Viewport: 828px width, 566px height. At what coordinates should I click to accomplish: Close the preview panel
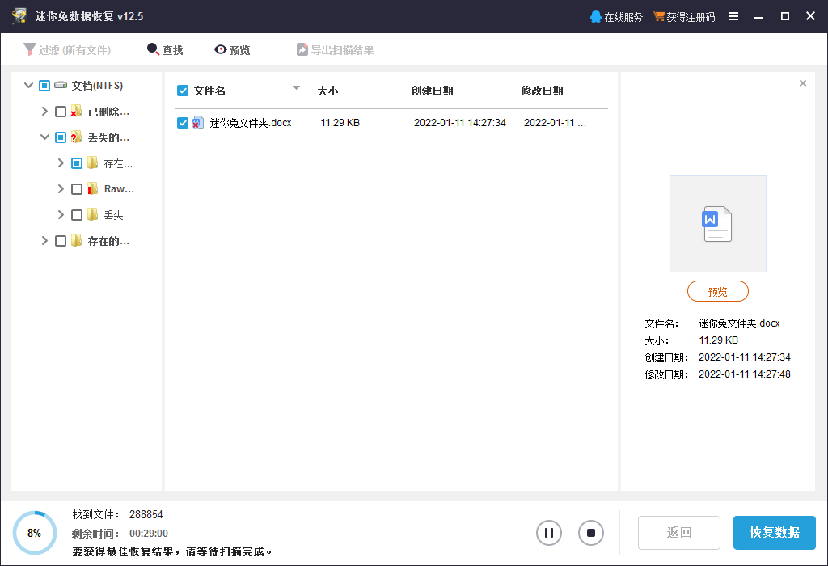click(x=803, y=83)
